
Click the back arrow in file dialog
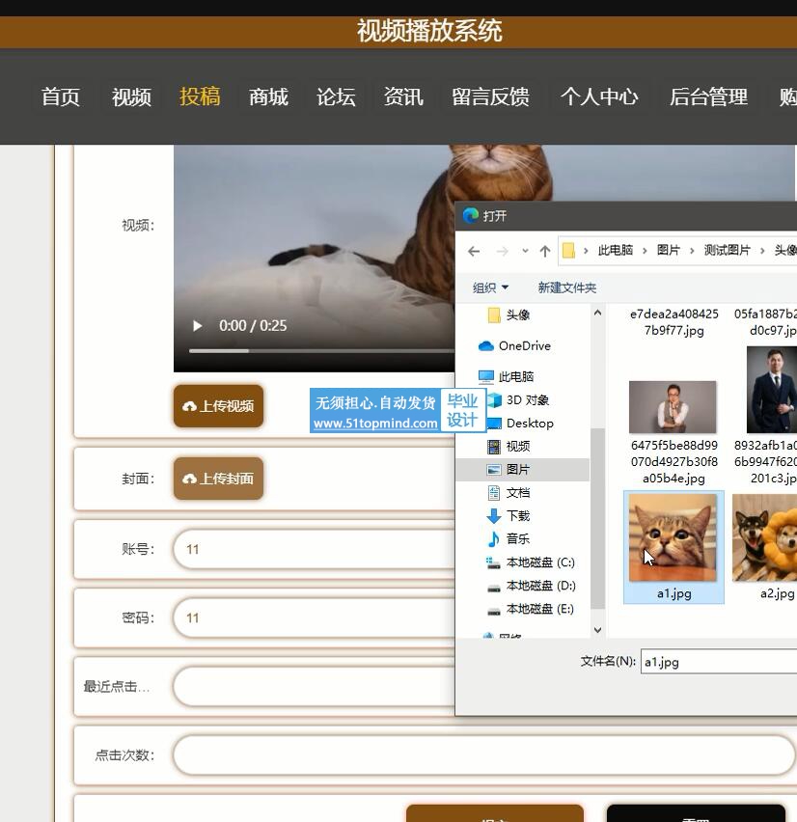474,251
